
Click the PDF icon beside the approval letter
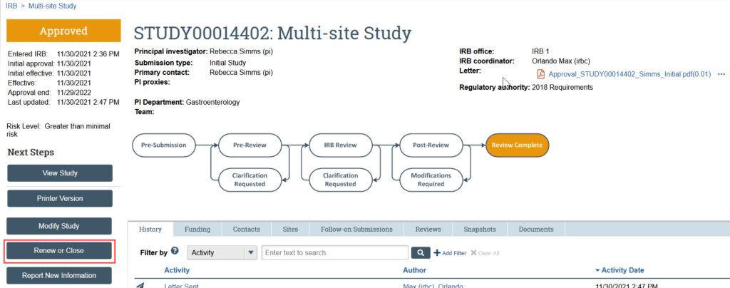540,74
